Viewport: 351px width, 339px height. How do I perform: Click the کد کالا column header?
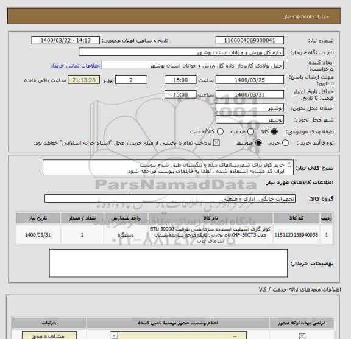pyautogui.click(x=296, y=218)
